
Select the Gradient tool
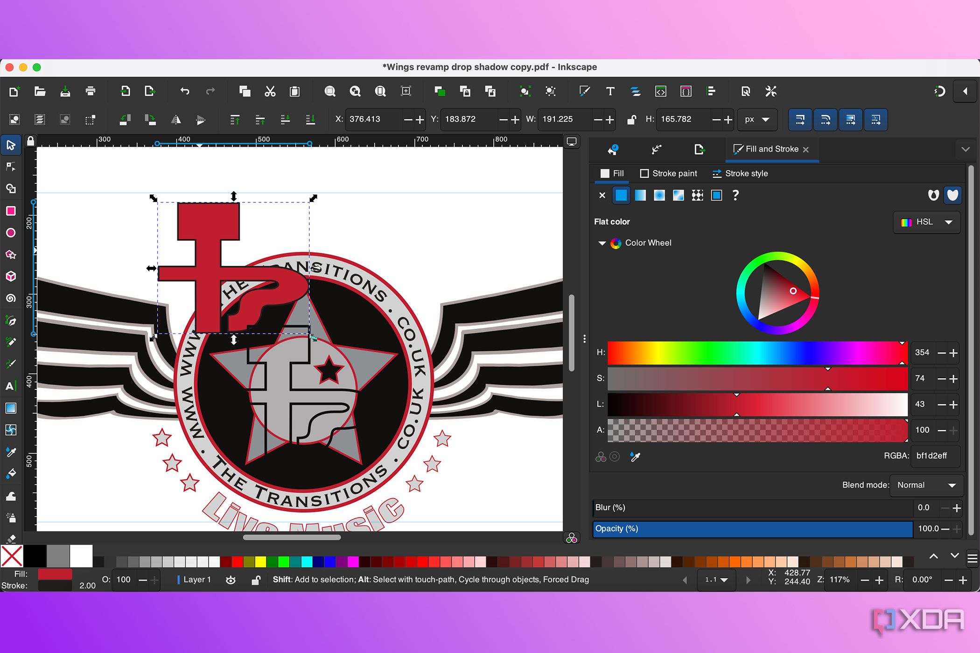point(11,408)
